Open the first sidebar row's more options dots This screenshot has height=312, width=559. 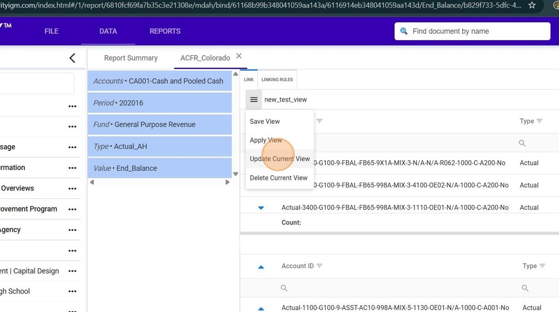click(72, 106)
